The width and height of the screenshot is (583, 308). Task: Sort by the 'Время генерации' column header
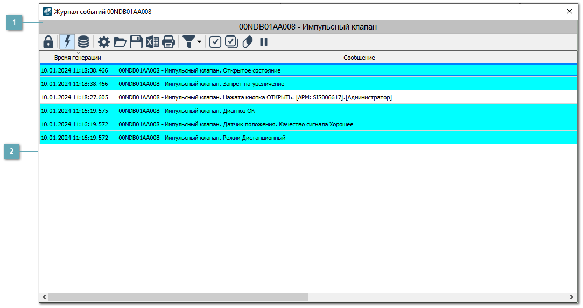pos(78,58)
